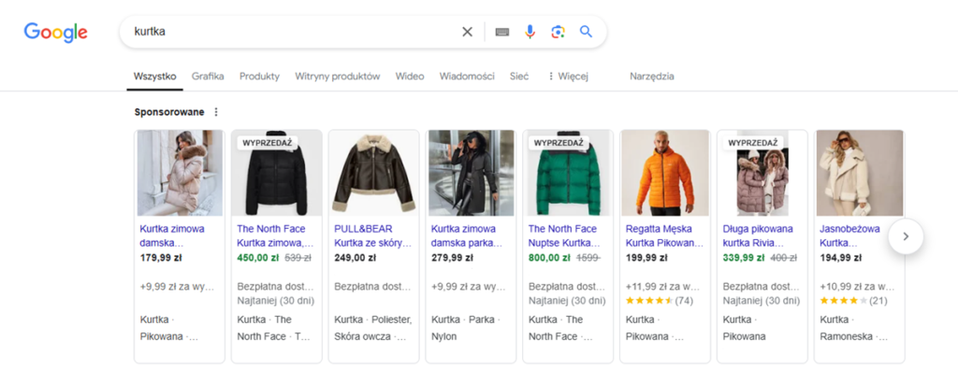Open the brown PULL&BEAR leather jacket image

(x=374, y=173)
